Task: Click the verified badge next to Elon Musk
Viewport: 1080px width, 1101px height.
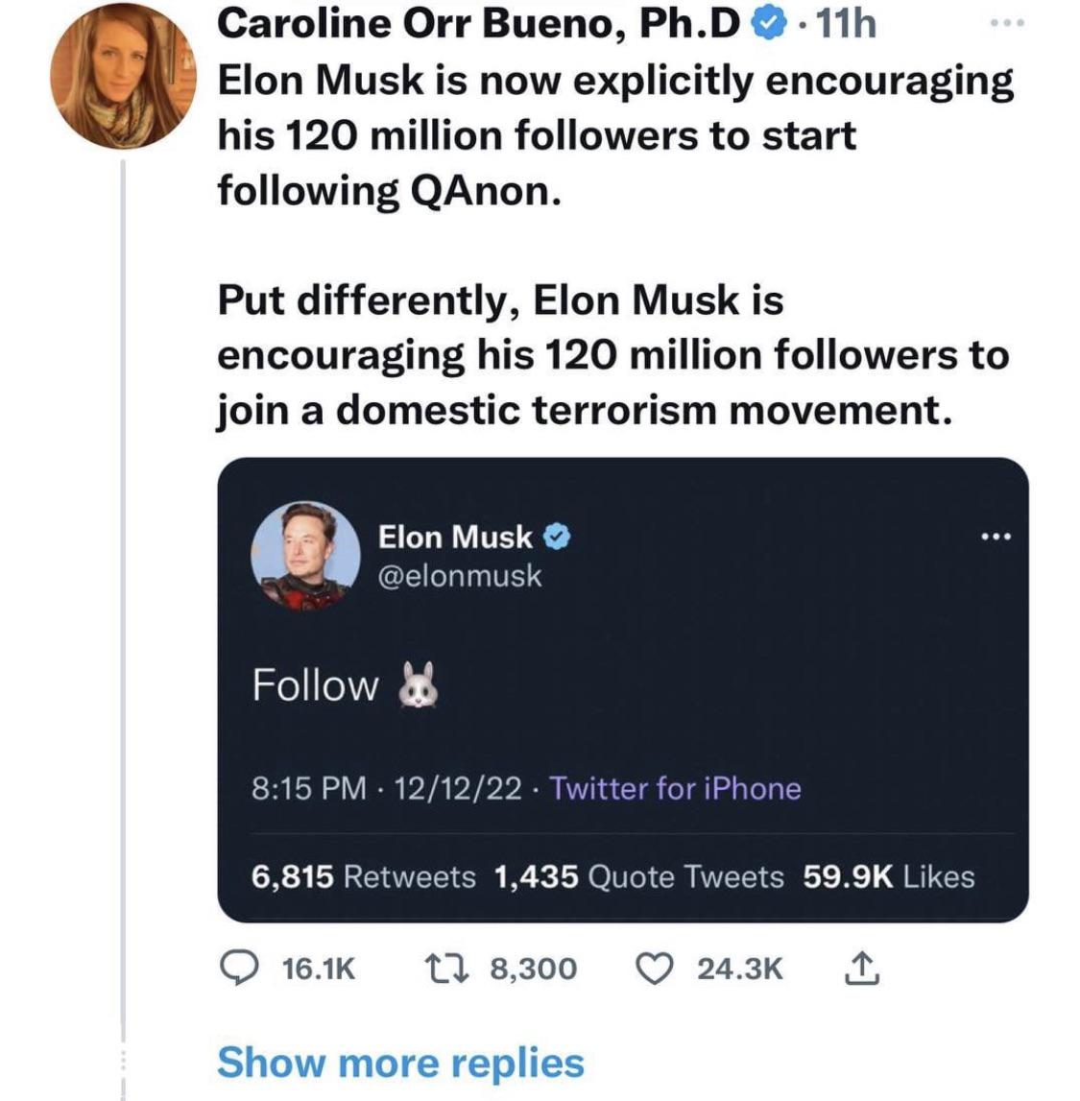Action: tap(557, 538)
